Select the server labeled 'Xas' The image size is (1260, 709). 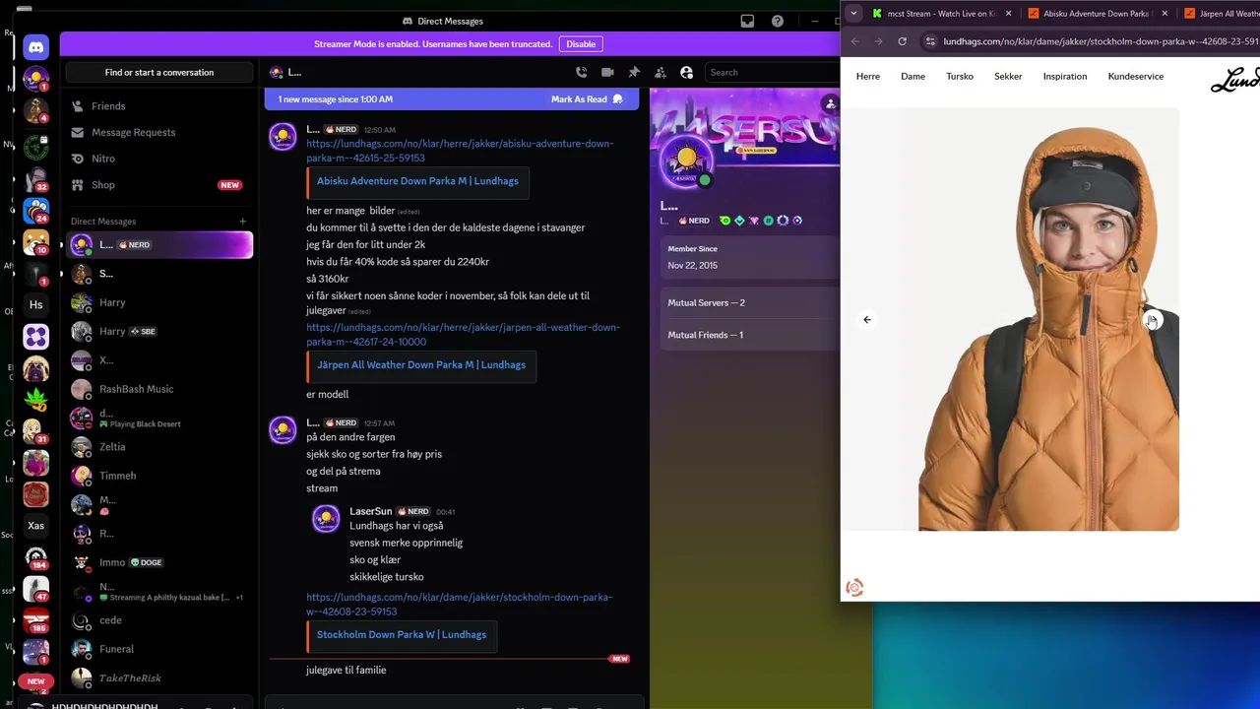tap(36, 526)
